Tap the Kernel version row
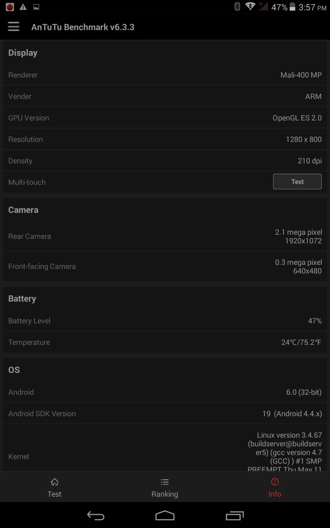The width and height of the screenshot is (330, 528). point(165,452)
